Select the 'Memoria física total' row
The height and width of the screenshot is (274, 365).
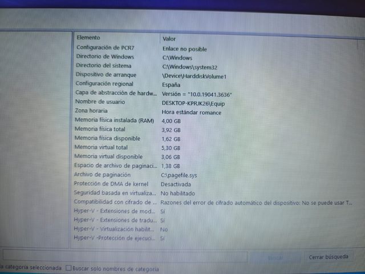pyautogui.click(x=100, y=130)
